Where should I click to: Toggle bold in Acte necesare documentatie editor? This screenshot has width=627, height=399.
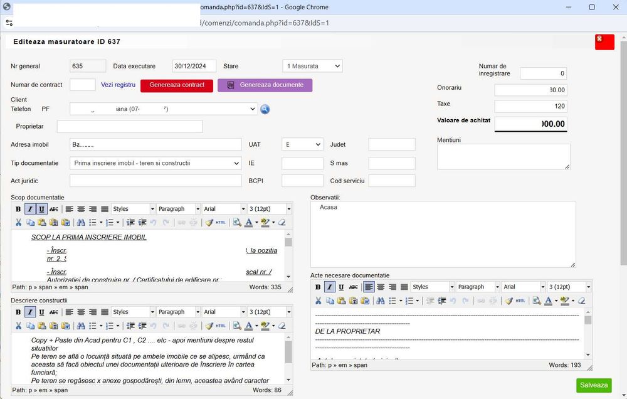(318, 287)
